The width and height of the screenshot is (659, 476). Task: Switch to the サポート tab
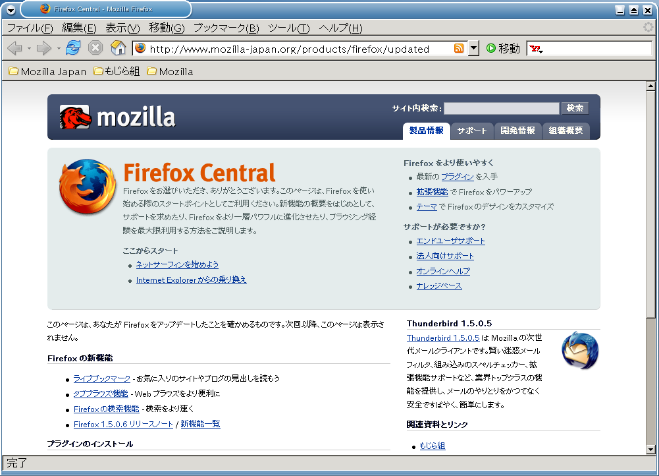(472, 131)
